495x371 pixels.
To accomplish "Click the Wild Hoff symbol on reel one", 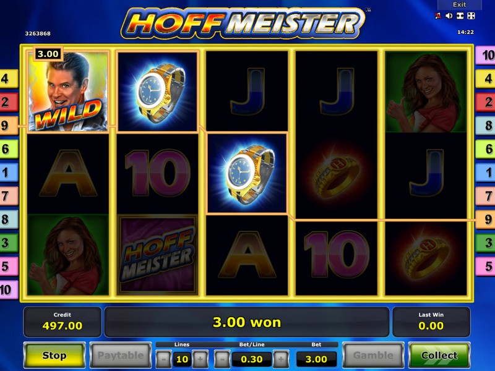I will point(68,92).
